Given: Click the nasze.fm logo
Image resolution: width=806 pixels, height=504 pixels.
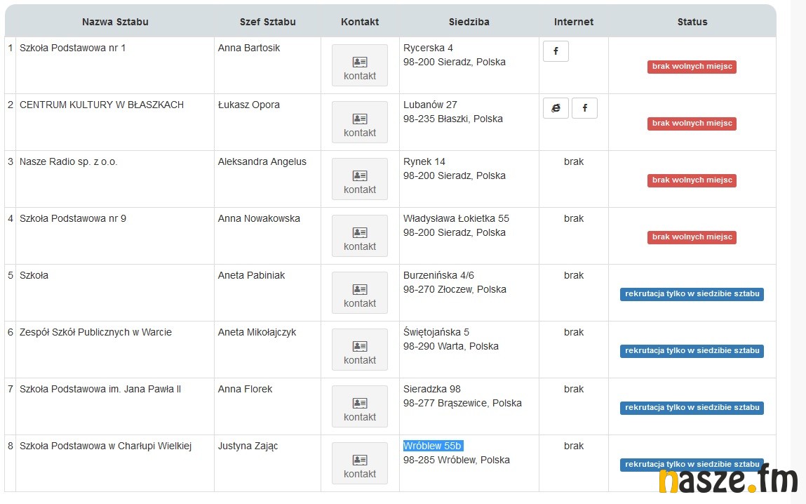Looking at the screenshot, I should [x=727, y=481].
